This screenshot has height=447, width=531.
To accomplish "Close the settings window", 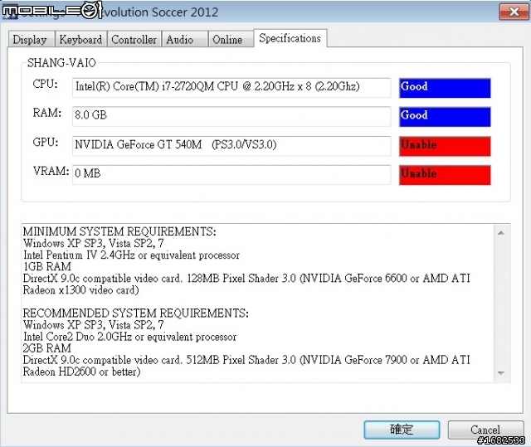I will 514,12.
